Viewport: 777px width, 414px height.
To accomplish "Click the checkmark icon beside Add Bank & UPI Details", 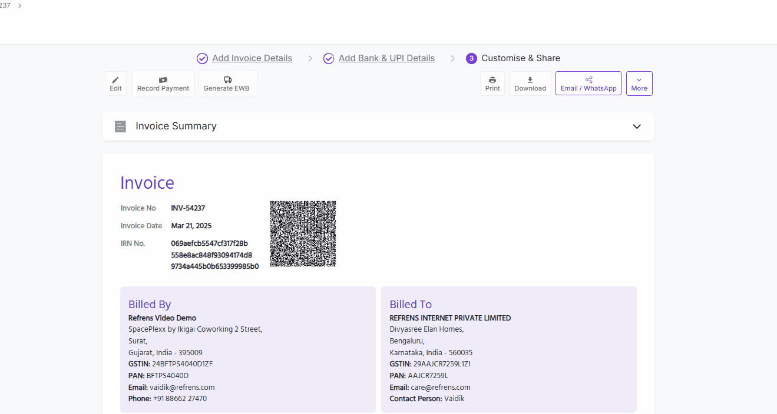I will click(329, 58).
